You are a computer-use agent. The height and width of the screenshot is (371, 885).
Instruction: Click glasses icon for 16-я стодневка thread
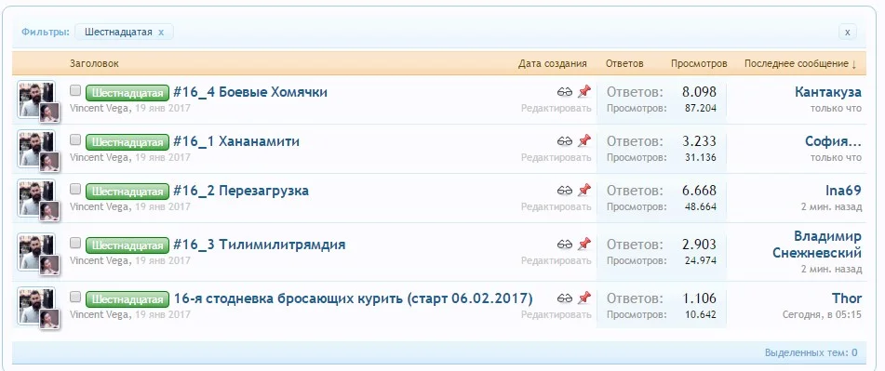point(565,298)
